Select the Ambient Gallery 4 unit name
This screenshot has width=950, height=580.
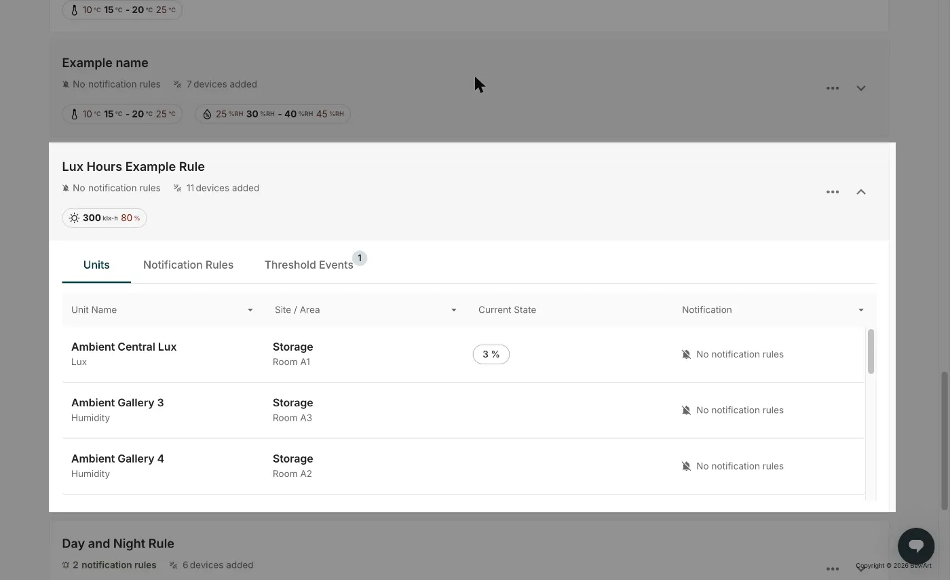pyautogui.click(x=117, y=459)
